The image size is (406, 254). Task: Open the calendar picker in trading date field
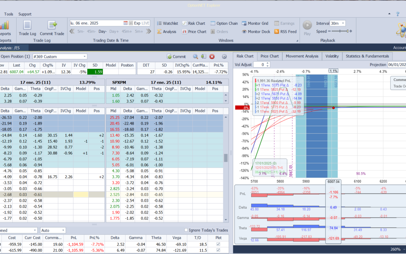pyautogui.click(x=126, y=23)
